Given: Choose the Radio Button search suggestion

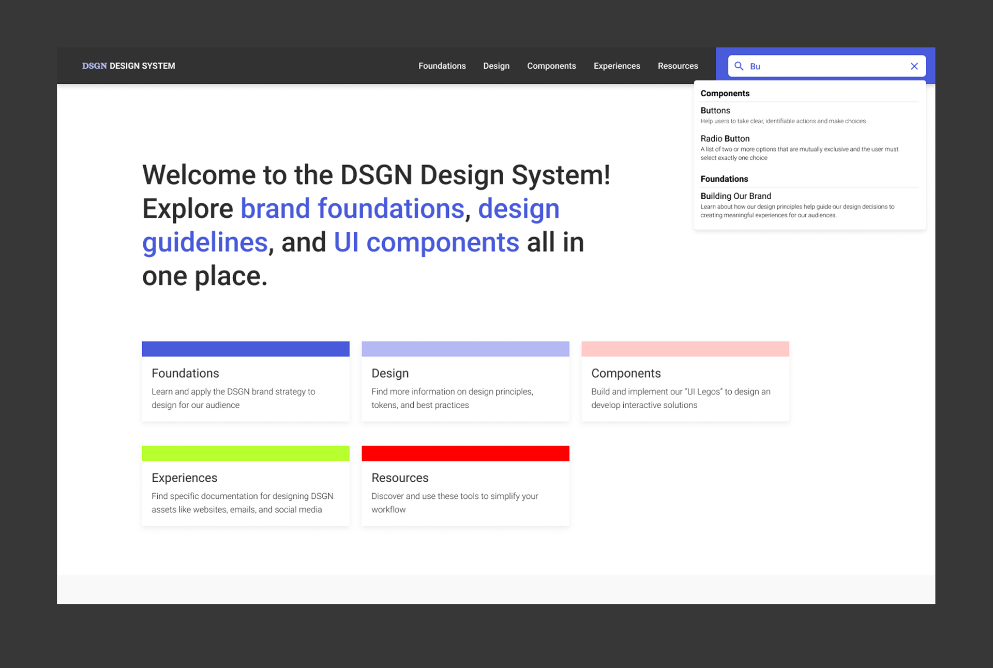Looking at the screenshot, I should 725,139.
